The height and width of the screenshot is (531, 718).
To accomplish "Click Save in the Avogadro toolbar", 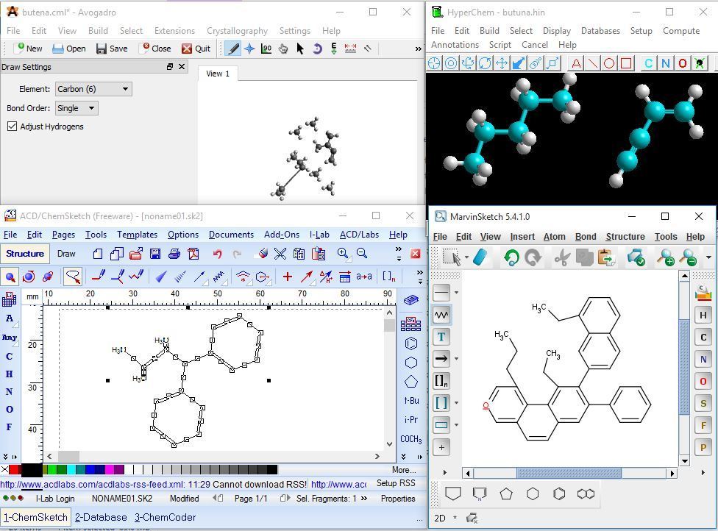I will (112, 49).
